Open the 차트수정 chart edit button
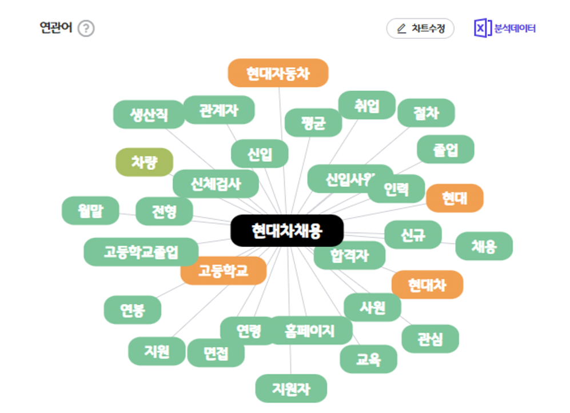The width and height of the screenshot is (570, 413). 420,29
